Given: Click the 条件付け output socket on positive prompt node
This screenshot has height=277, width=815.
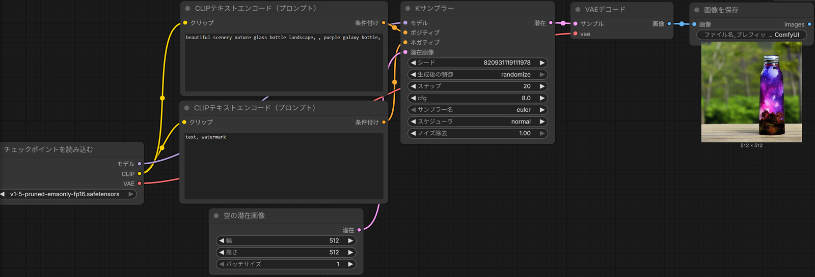Looking at the screenshot, I should 384,23.
